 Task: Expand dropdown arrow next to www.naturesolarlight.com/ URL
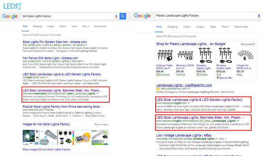click(189, 103)
